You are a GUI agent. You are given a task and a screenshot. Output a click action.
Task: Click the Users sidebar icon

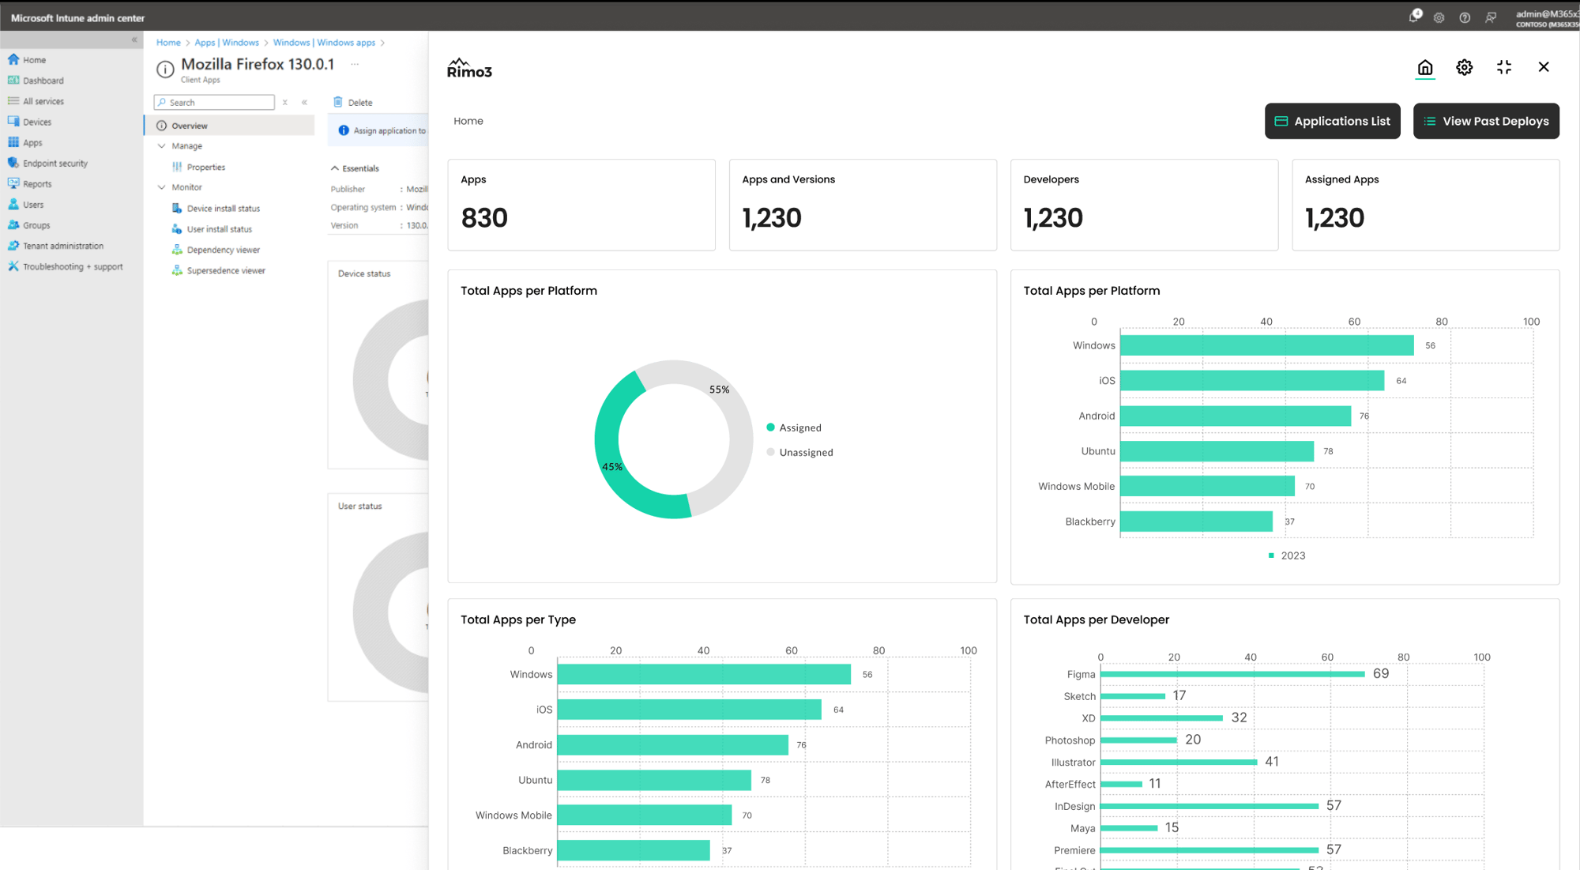coord(13,204)
